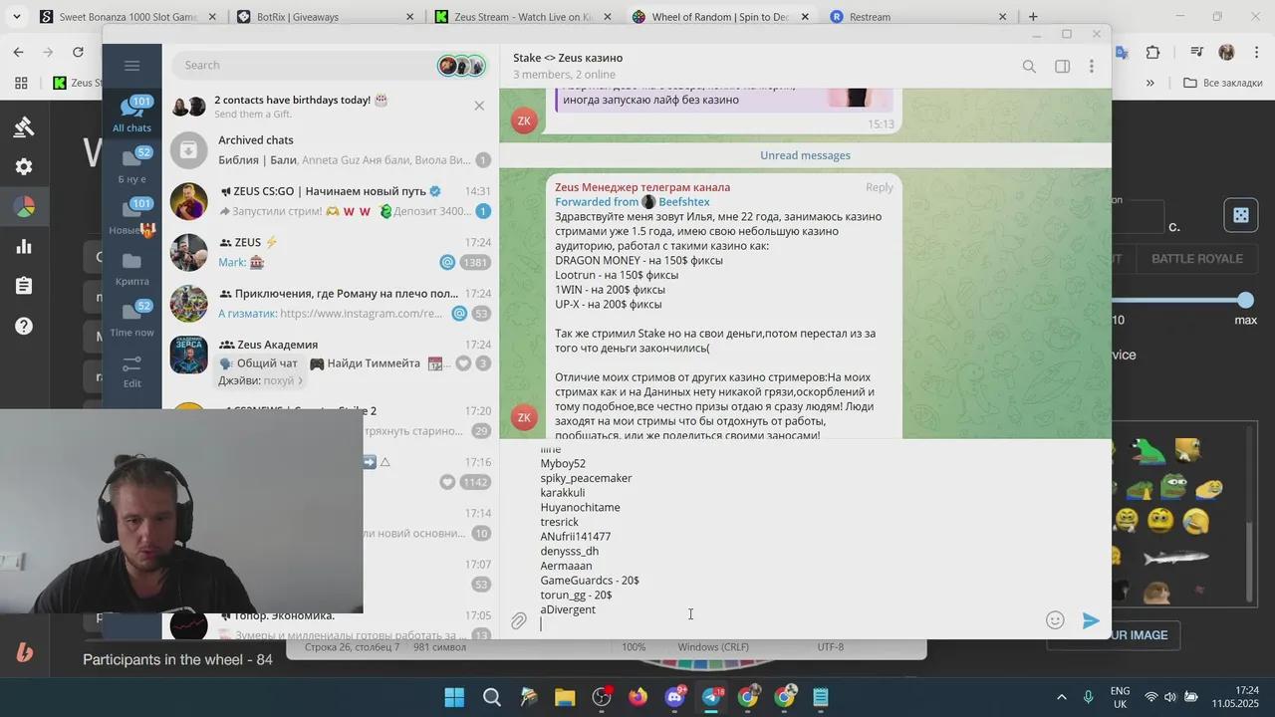Dismiss the birthdays today banner
Screen dimensions: 1275x717
(479, 106)
